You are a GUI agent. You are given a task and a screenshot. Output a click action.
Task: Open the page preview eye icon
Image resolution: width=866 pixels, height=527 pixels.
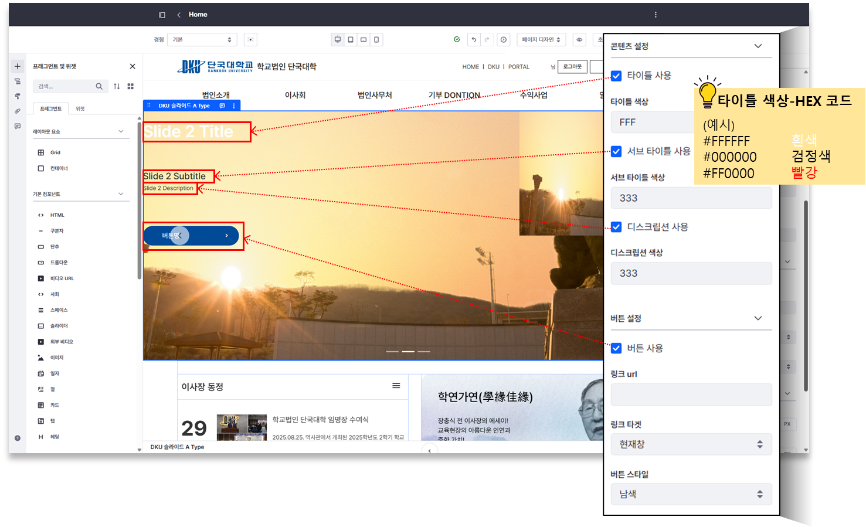tap(579, 40)
